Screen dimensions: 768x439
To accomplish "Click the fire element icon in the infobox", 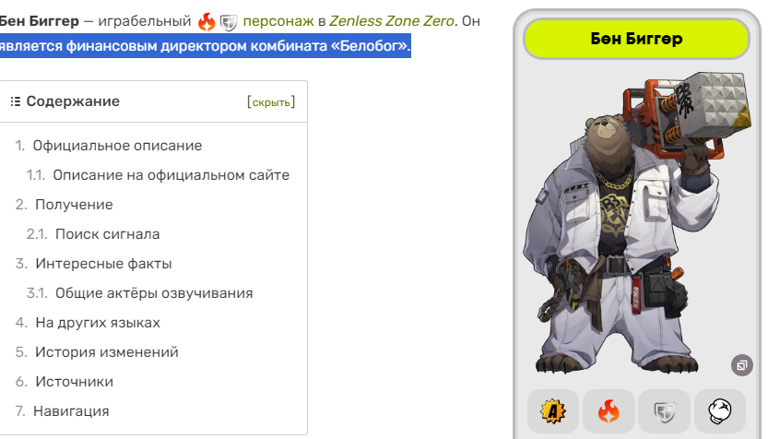I will tap(608, 411).
